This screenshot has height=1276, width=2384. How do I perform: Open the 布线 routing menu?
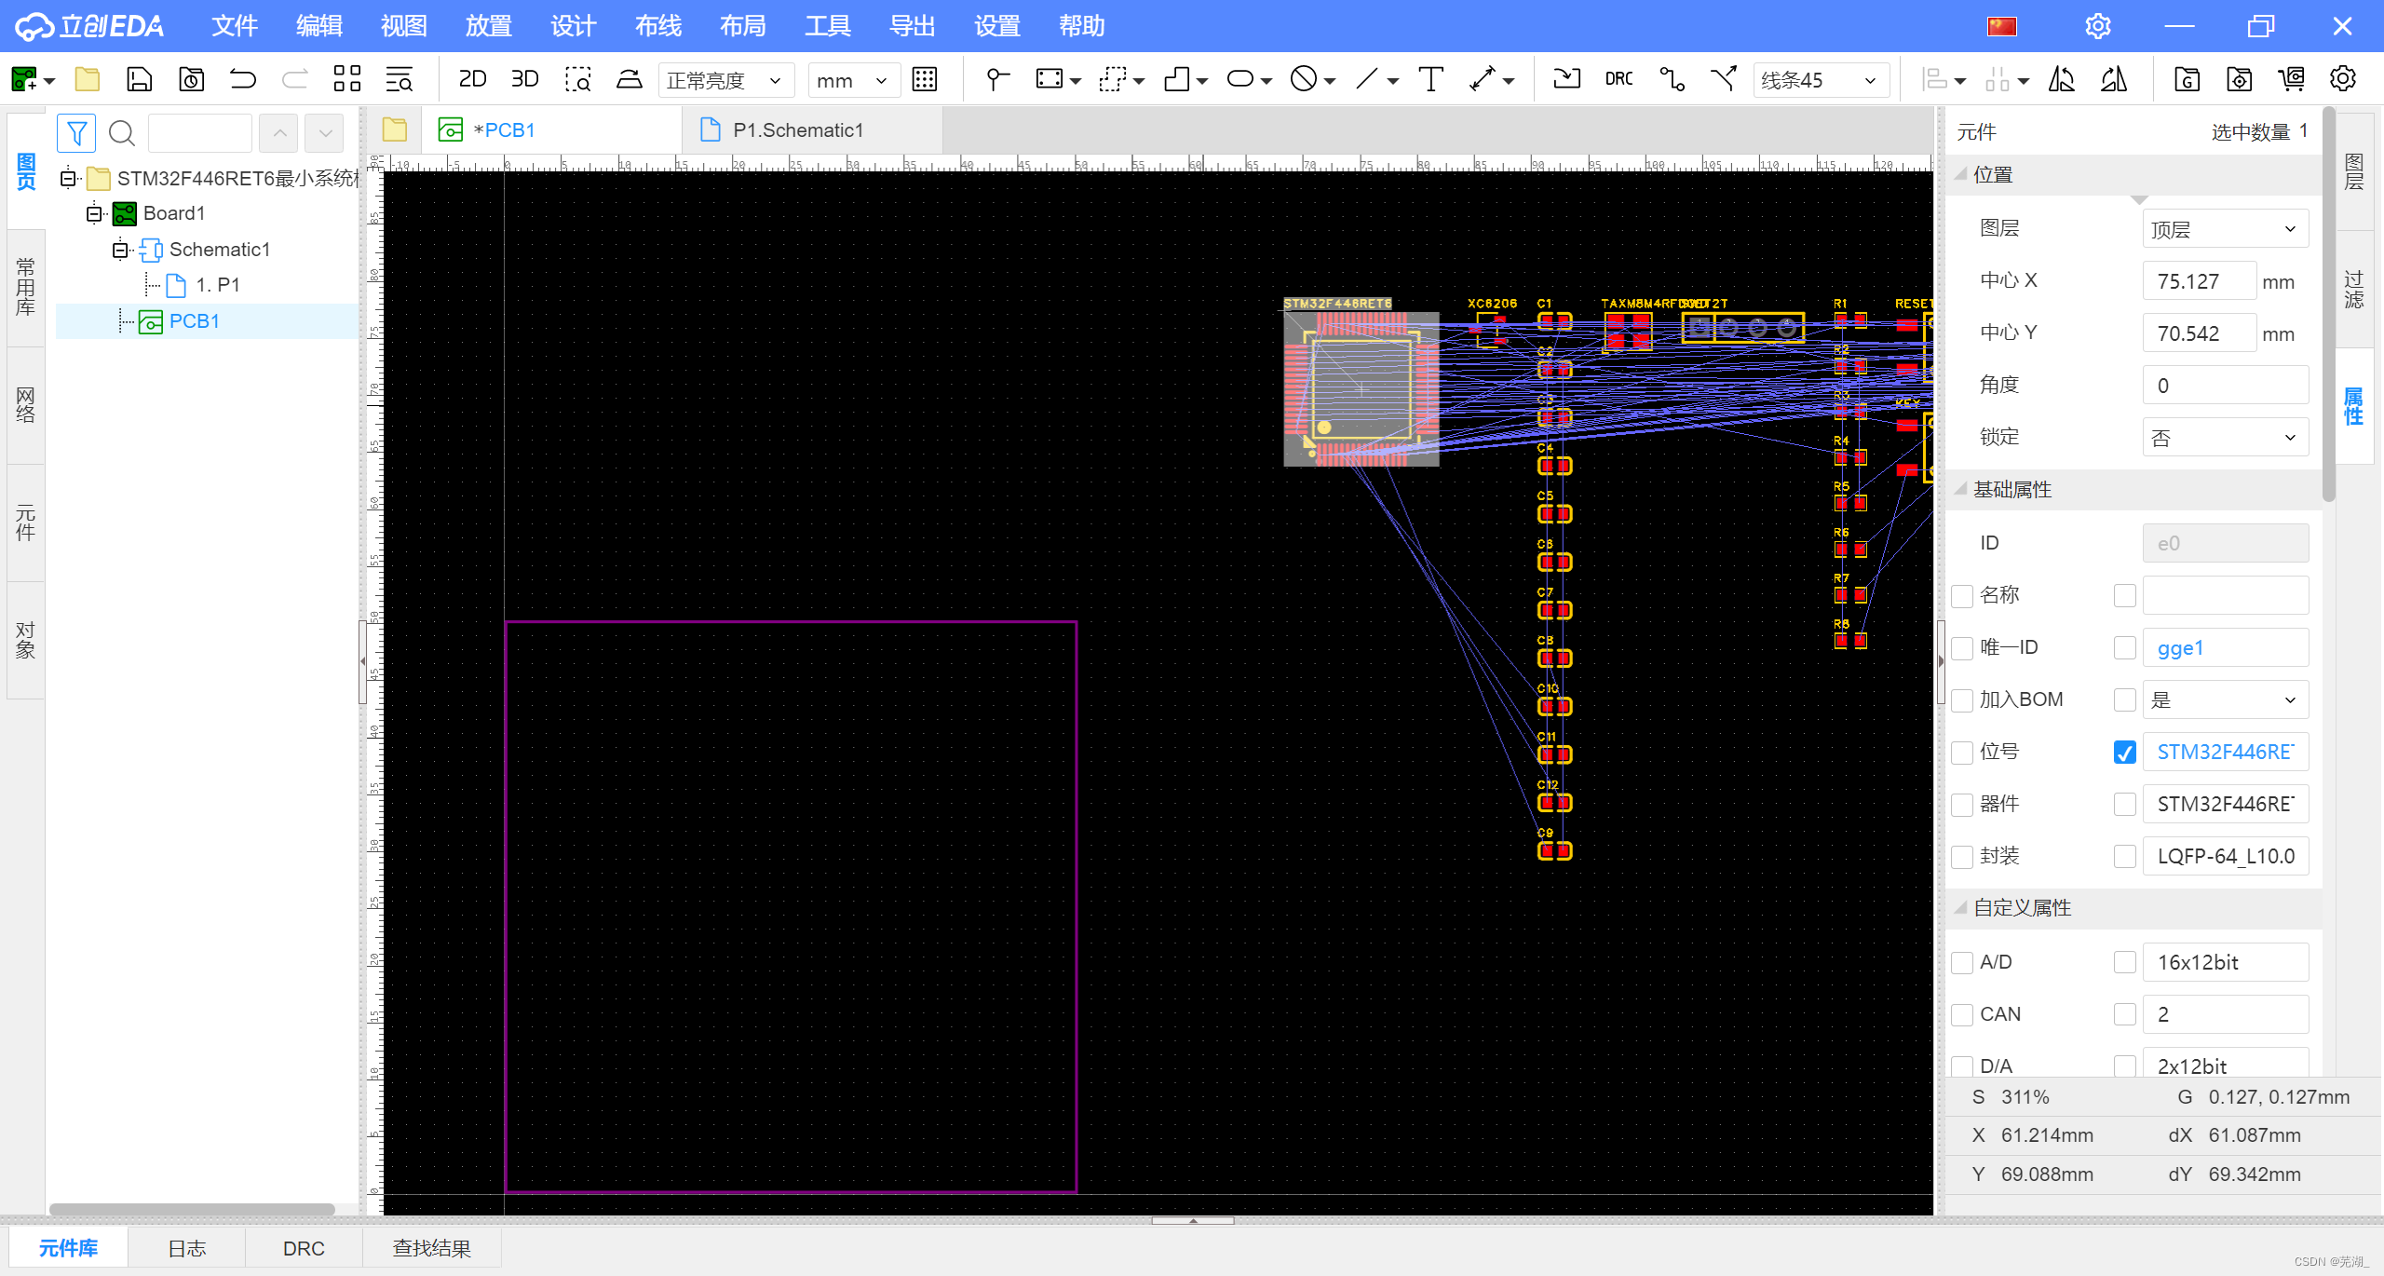657,25
